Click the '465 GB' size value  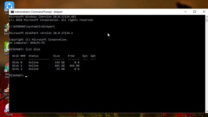point(60,66)
